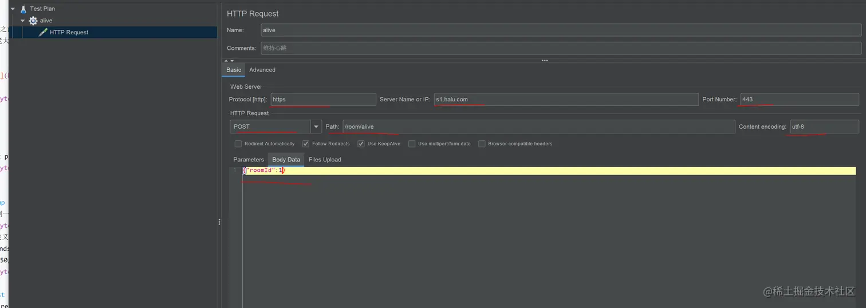866x308 pixels.
Task: Uncheck the Use KeepAlive checkbox
Action: point(361,144)
